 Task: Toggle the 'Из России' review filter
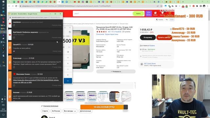(x=56, y=111)
